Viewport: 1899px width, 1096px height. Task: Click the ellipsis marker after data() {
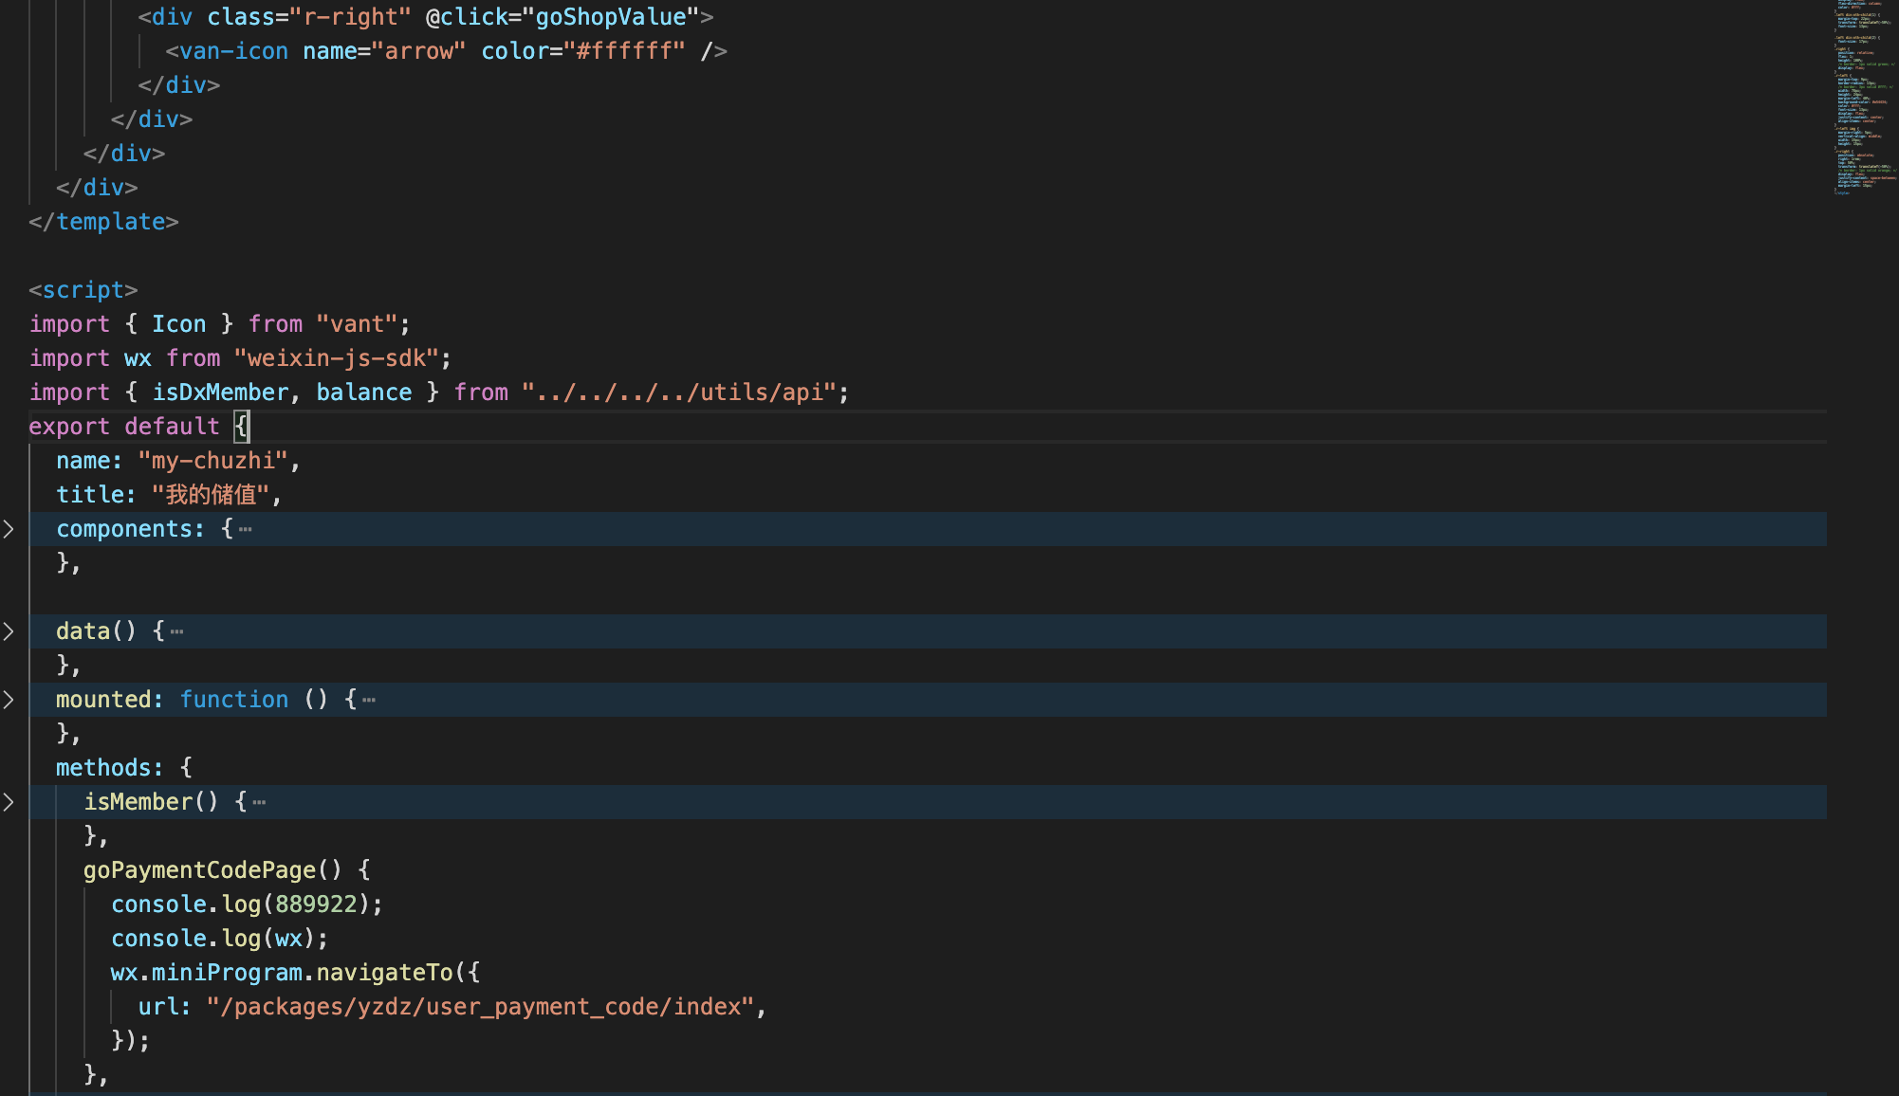tap(177, 631)
